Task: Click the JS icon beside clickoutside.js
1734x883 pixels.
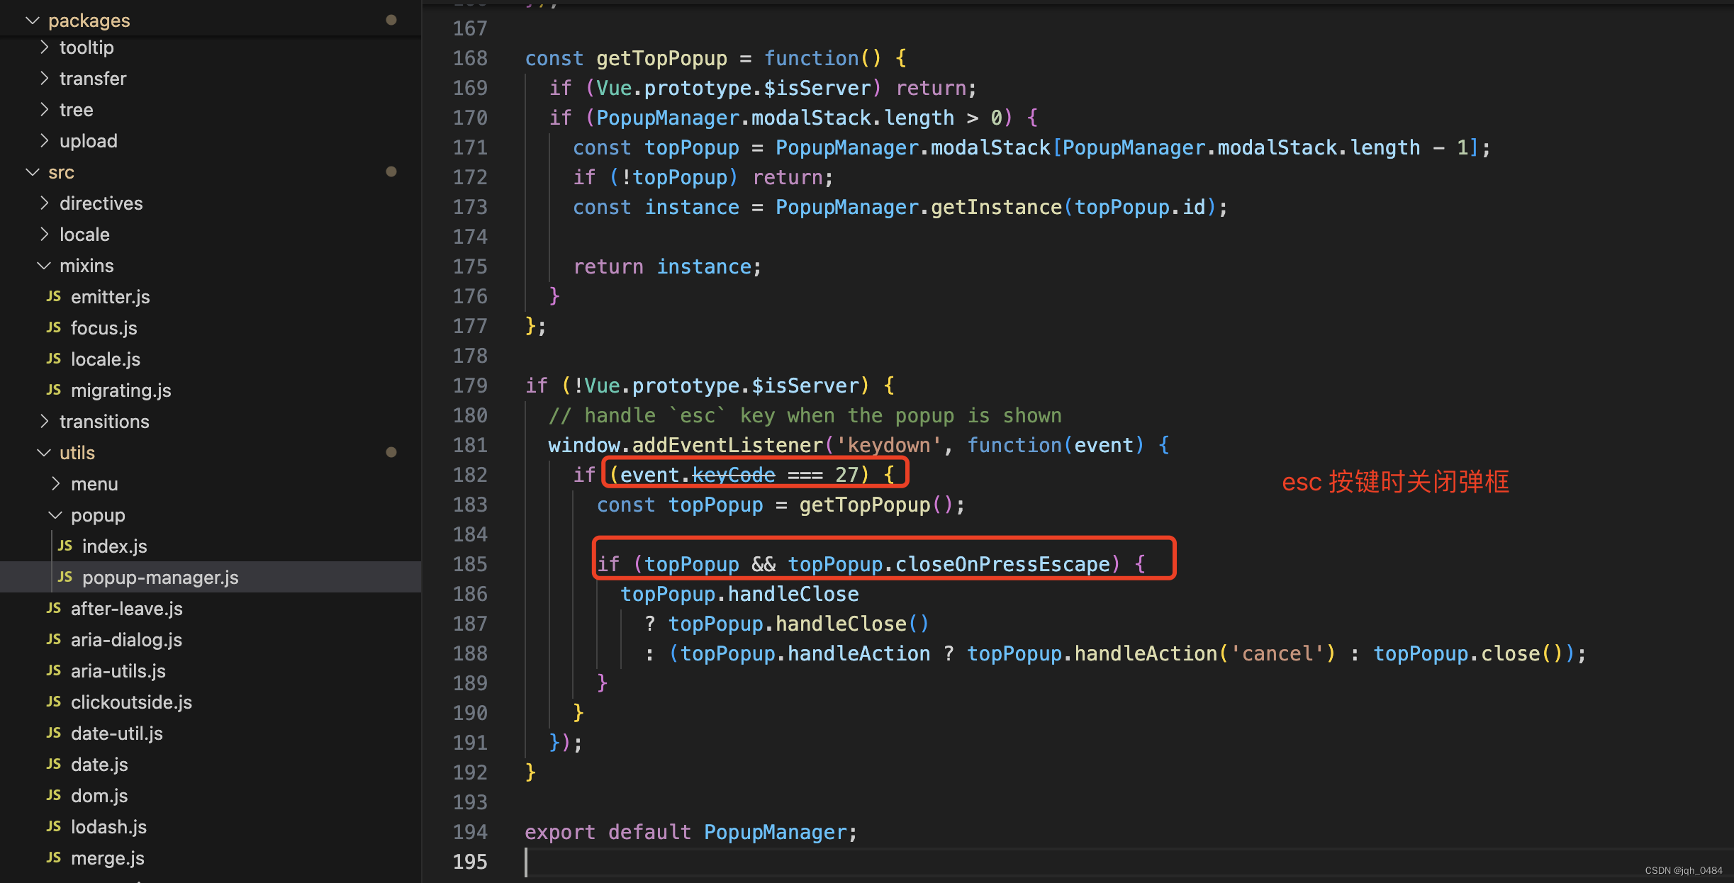Action: pyautogui.click(x=54, y=702)
